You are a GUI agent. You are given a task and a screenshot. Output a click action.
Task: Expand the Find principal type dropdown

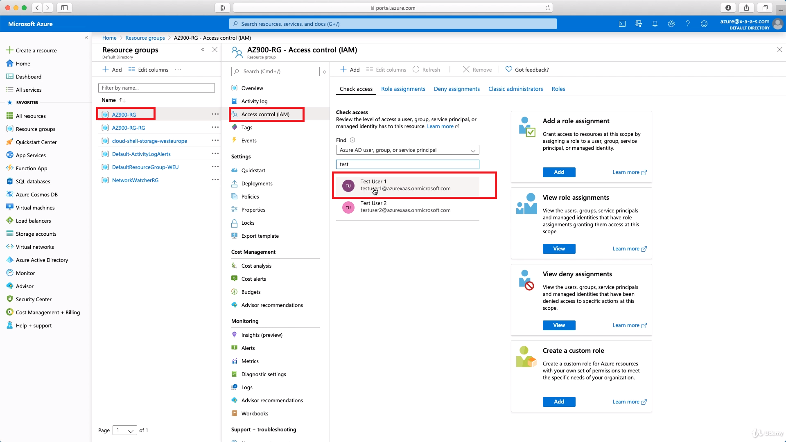coord(407,150)
